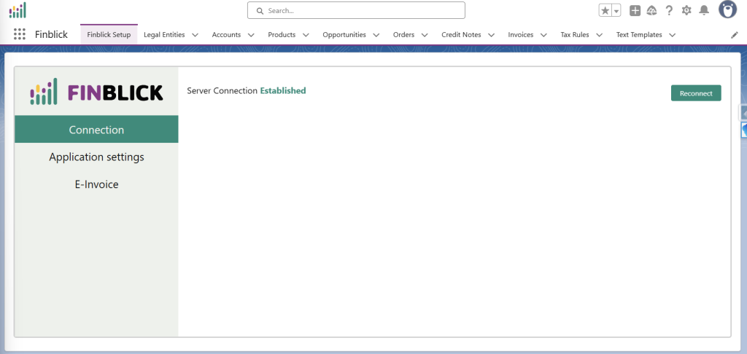Image resolution: width=747 pixels, height=354 pixels.
Task: Click into the global Search field
Action: click(x=356, y=10)
